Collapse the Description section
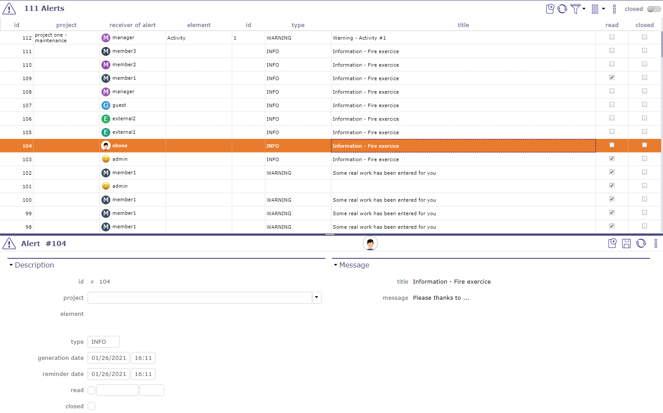The width and height of the screenshot is (663, 413). tap(11, 265)
